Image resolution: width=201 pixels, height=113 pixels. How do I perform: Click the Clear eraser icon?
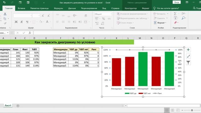point(175,23)
